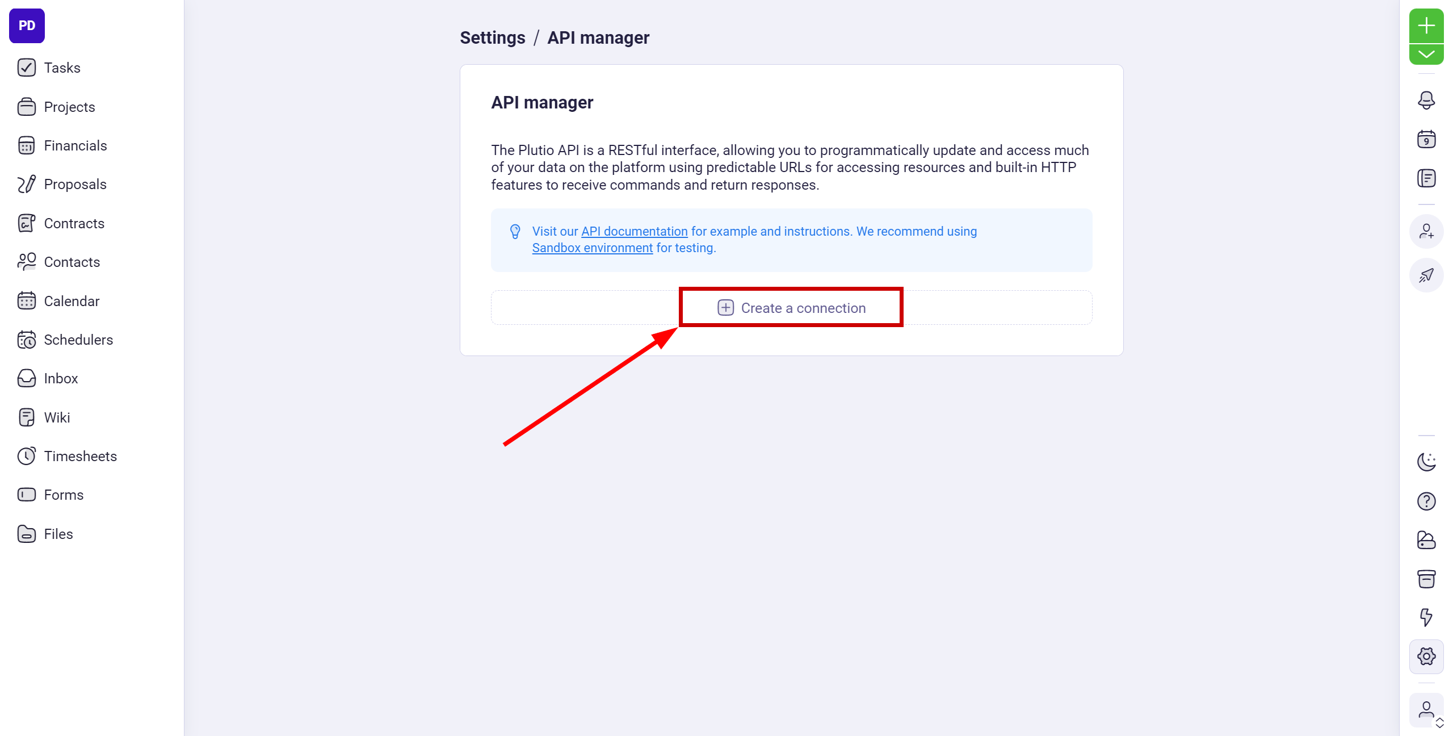The height and width of the screenshot is (736, 1453).
Task: Open the Timesheets section
Action: point(79,455)
